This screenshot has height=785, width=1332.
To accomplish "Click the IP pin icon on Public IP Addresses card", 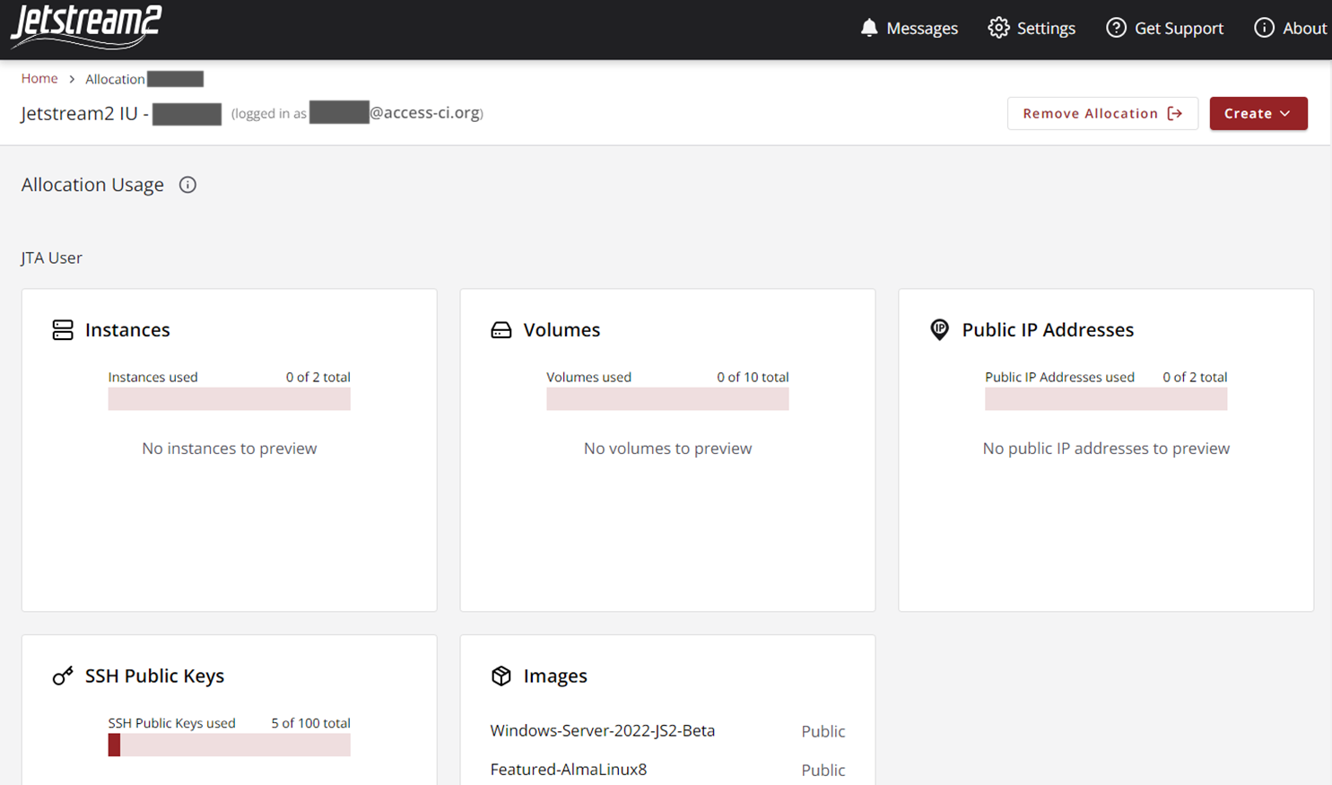I will (x=938, y=330).
